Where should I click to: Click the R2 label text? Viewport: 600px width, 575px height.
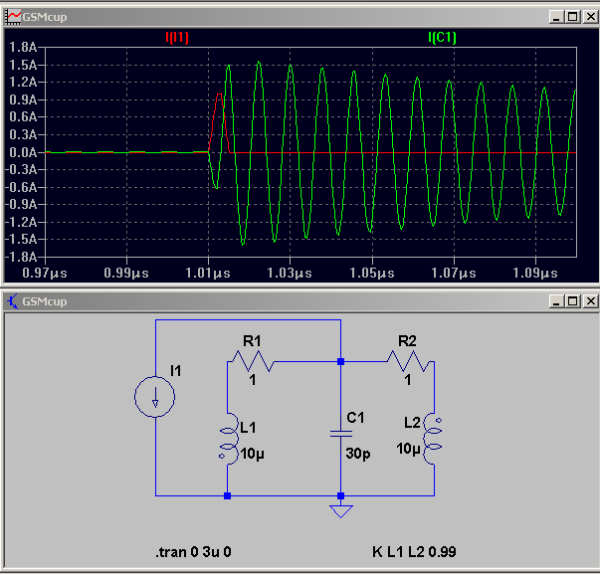pos(407,341)
